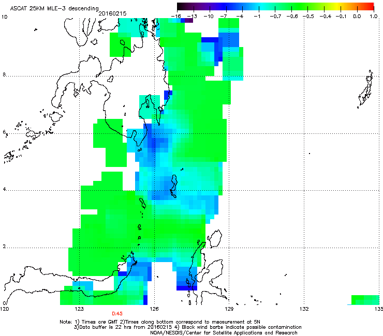Click colorbar tick label -0.7
This screenshot has height=336, width=383.
point(275,17)
